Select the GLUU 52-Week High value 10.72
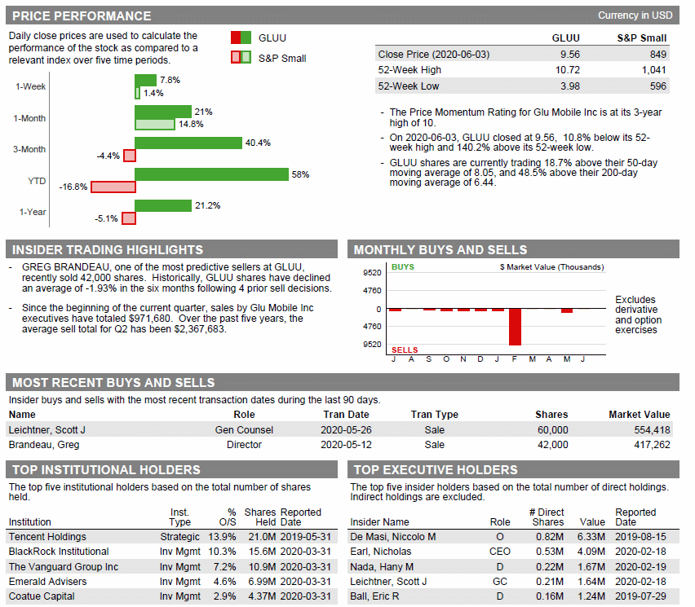 tap(568, 70)
